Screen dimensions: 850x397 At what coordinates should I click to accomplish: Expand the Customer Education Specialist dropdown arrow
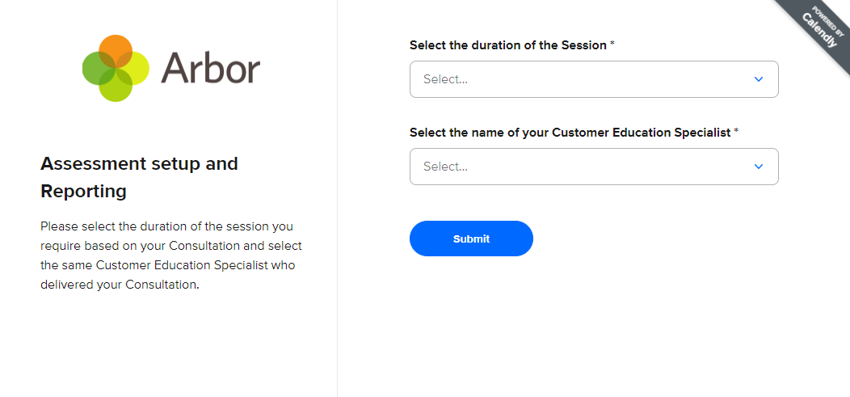(758, 167)
